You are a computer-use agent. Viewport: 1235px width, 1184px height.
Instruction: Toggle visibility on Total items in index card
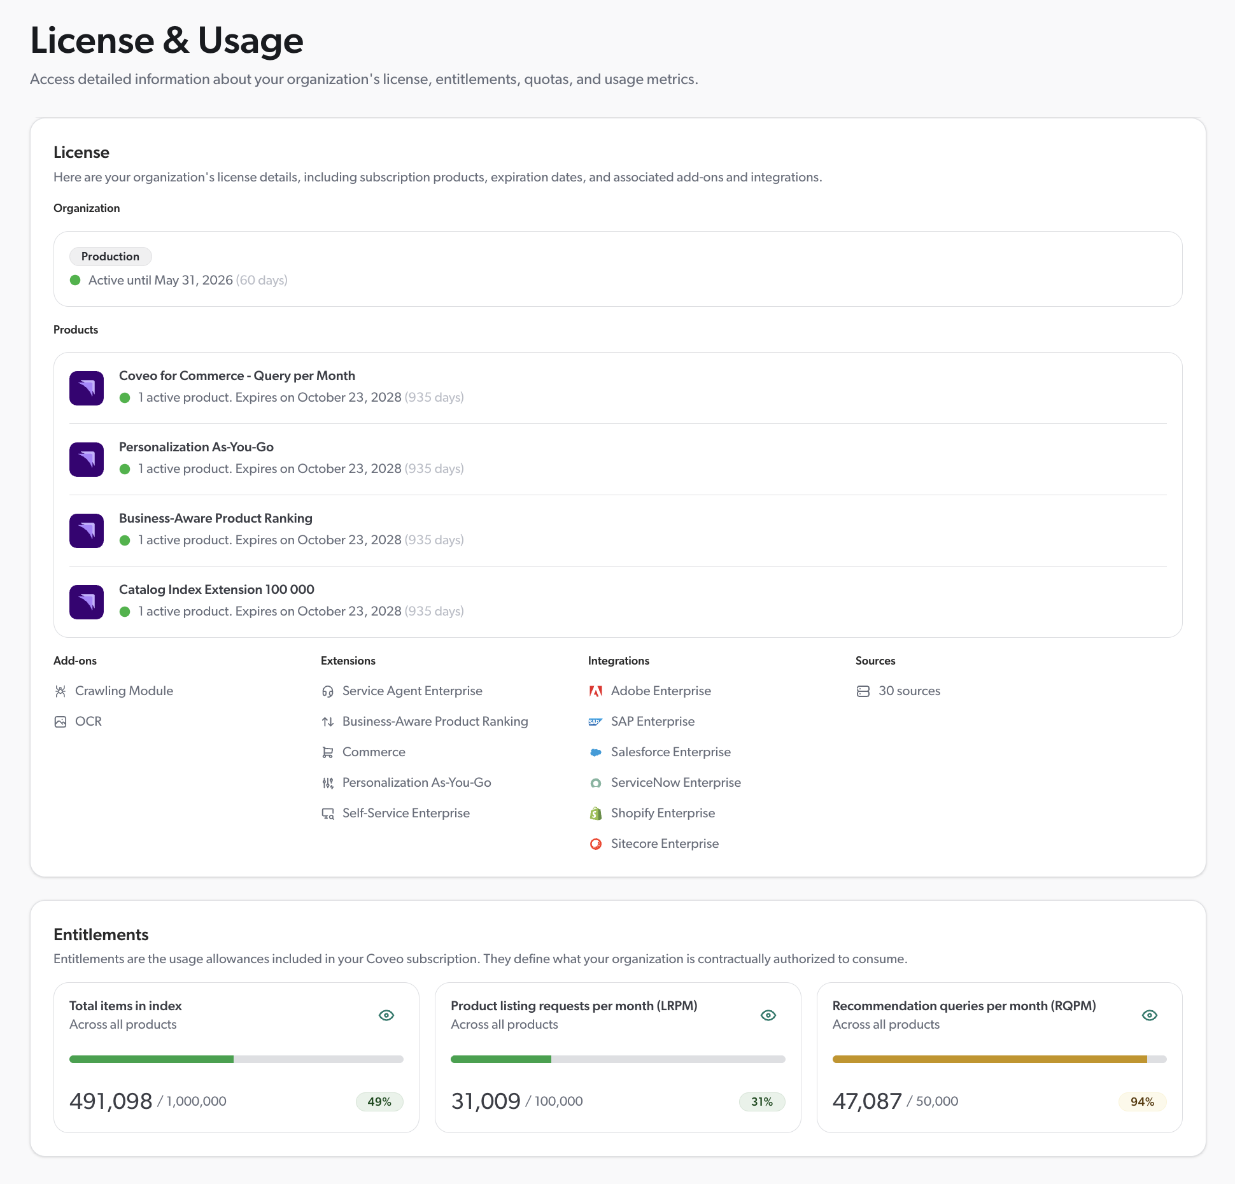click(386, 1015)
